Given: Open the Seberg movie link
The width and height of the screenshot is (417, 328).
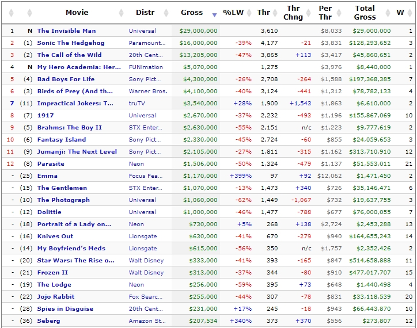Looking at the screenshot, I should [48, 321].
